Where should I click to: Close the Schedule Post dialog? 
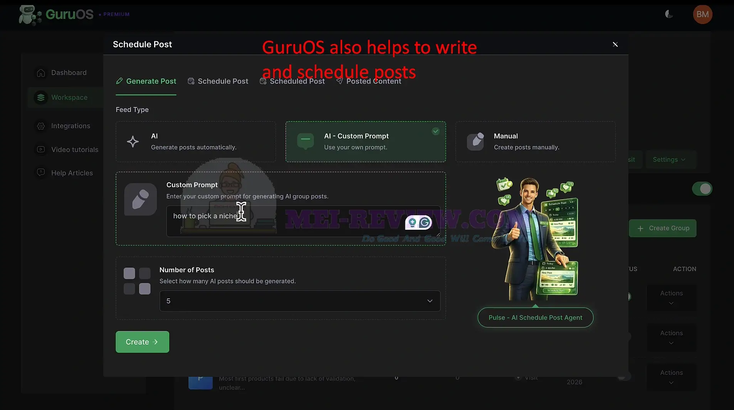(x=615, y=44)
